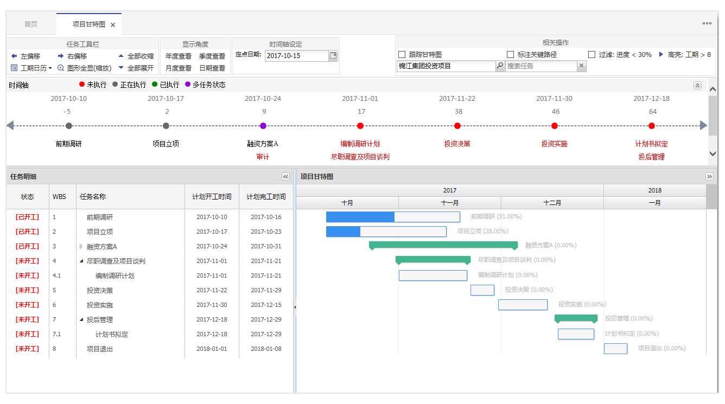Click the project search magnifier icon
Viewport: 725px width, 404px height.
coord(500,66)
